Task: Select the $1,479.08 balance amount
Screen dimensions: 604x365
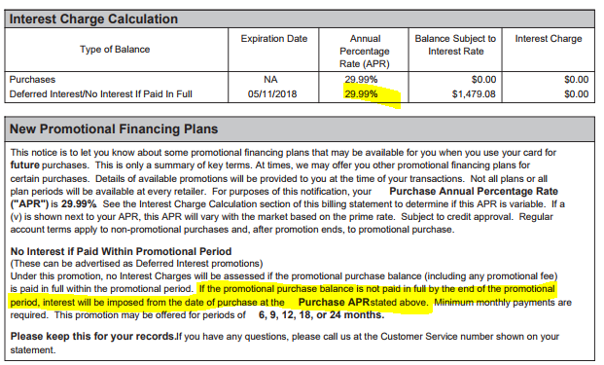Action: coord(474,94)
